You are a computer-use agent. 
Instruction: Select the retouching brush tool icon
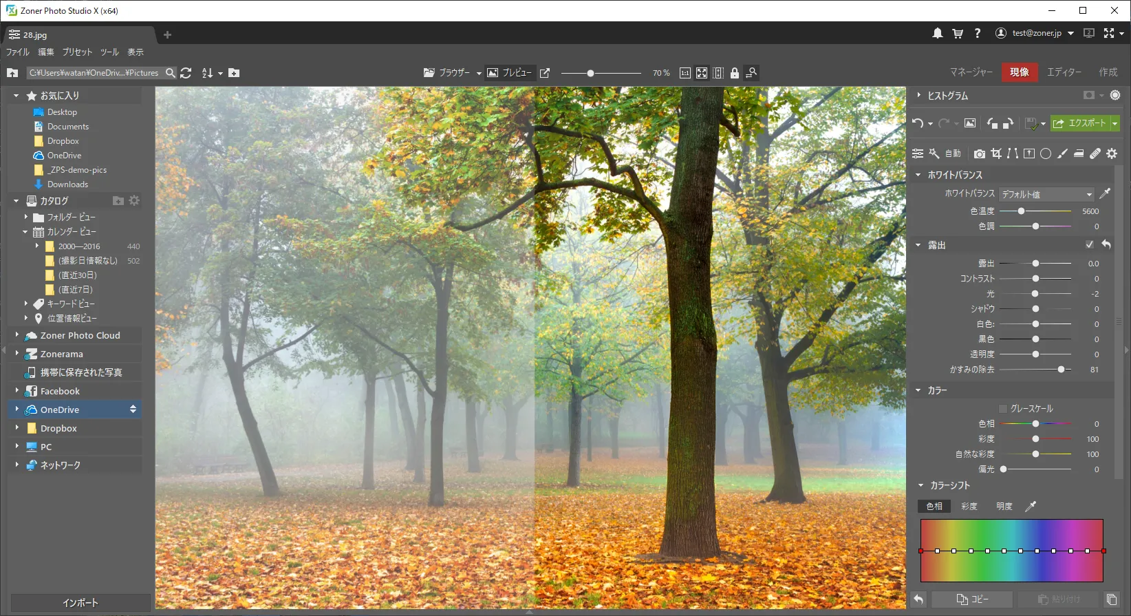tap(1095, 153)
